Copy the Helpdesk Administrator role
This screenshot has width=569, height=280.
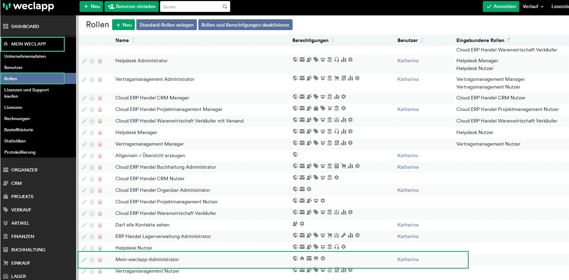click(92, 61)
